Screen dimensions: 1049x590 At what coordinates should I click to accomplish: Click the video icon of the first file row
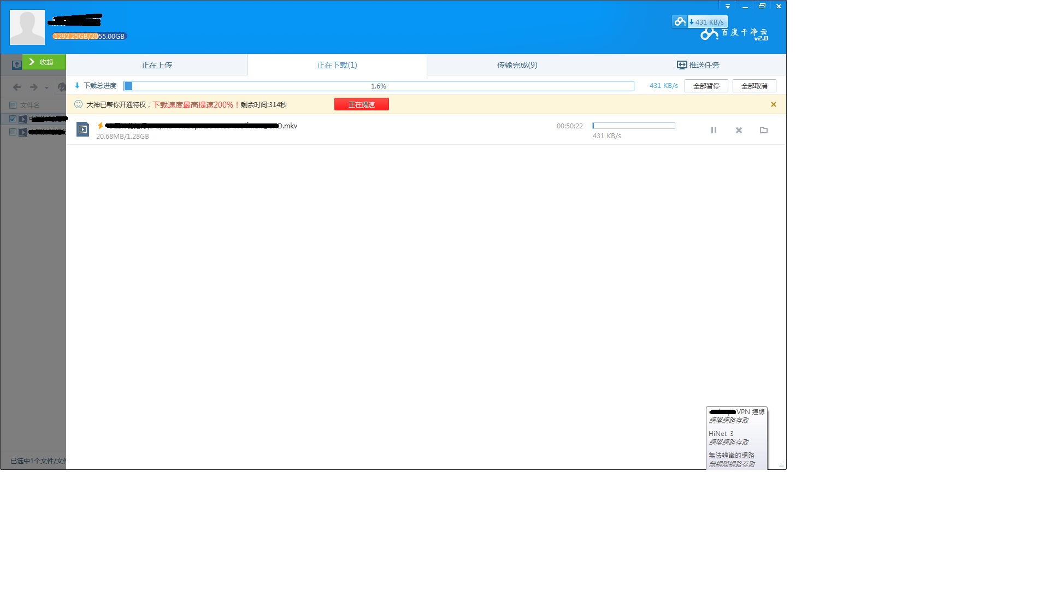point(23,119)
